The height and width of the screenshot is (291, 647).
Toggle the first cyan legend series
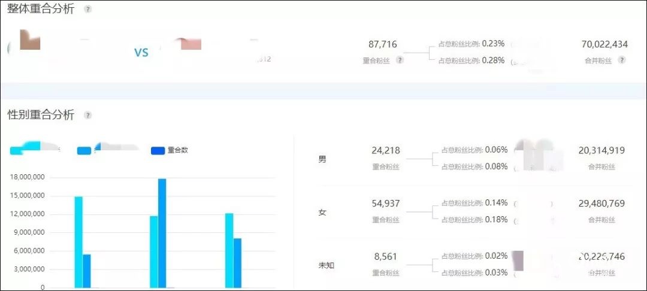(35, 148)
